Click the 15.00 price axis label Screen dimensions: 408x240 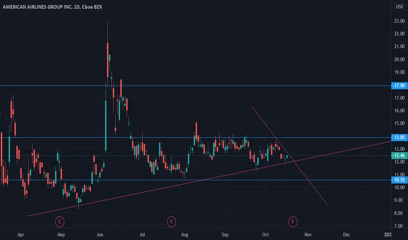click(x=399, y=123)
